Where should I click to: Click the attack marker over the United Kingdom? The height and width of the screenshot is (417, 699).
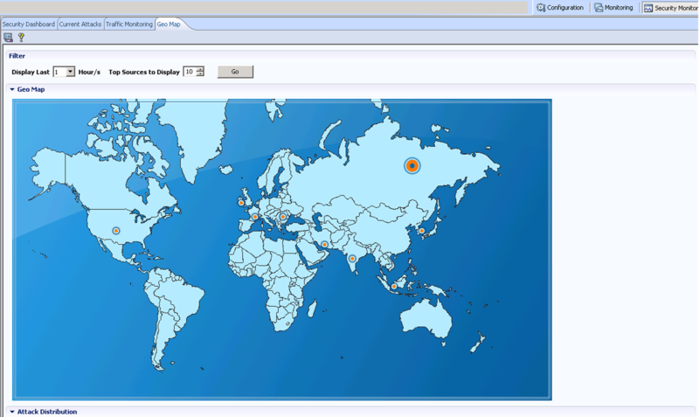coord(241,203)
